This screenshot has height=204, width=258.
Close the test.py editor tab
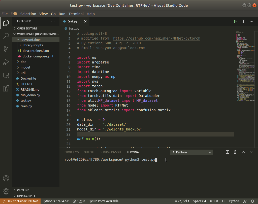point(85,21)
